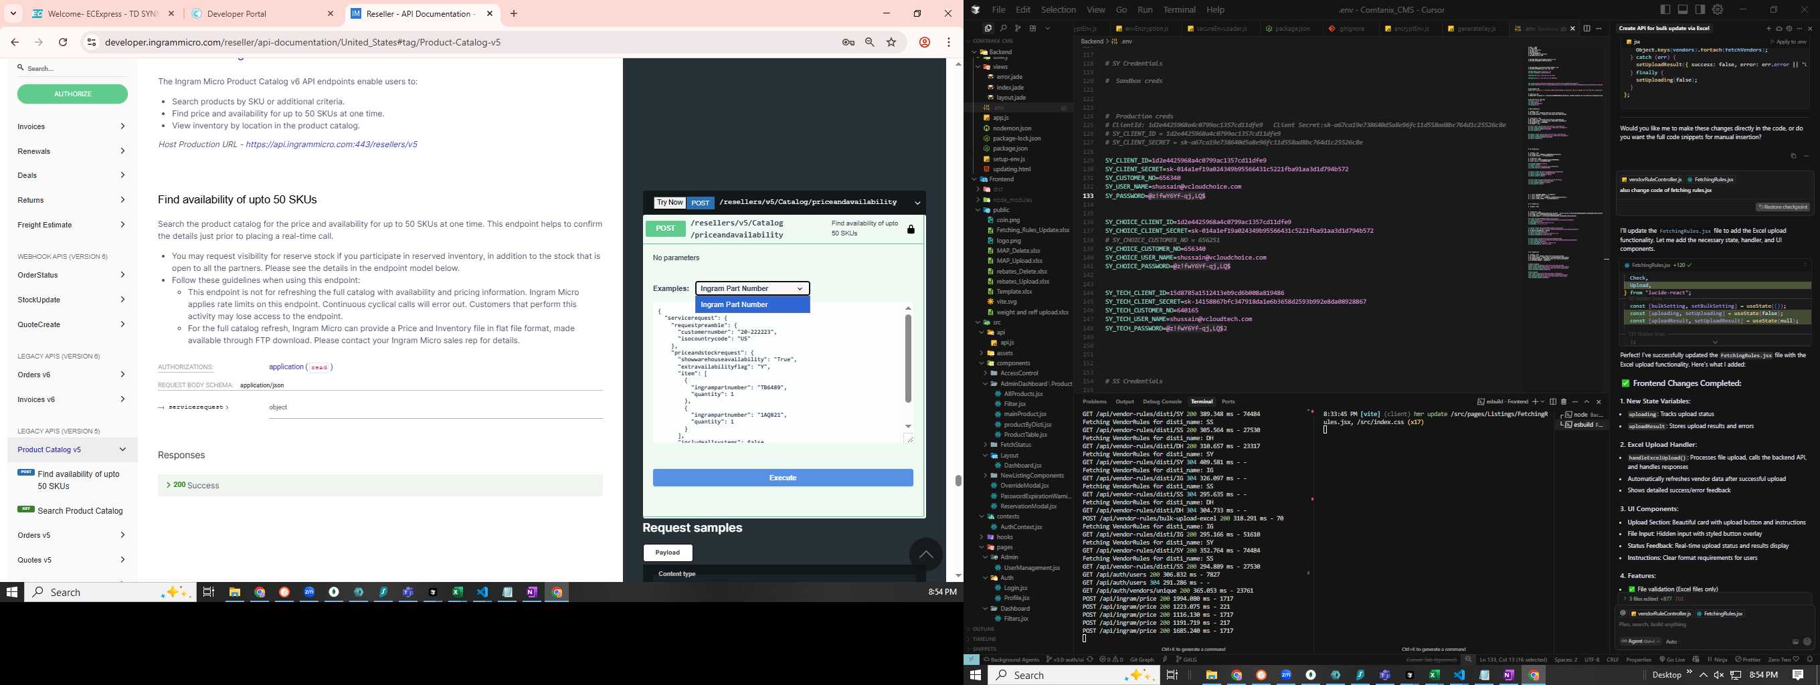Open the password manager key icon

coord(848,42)
